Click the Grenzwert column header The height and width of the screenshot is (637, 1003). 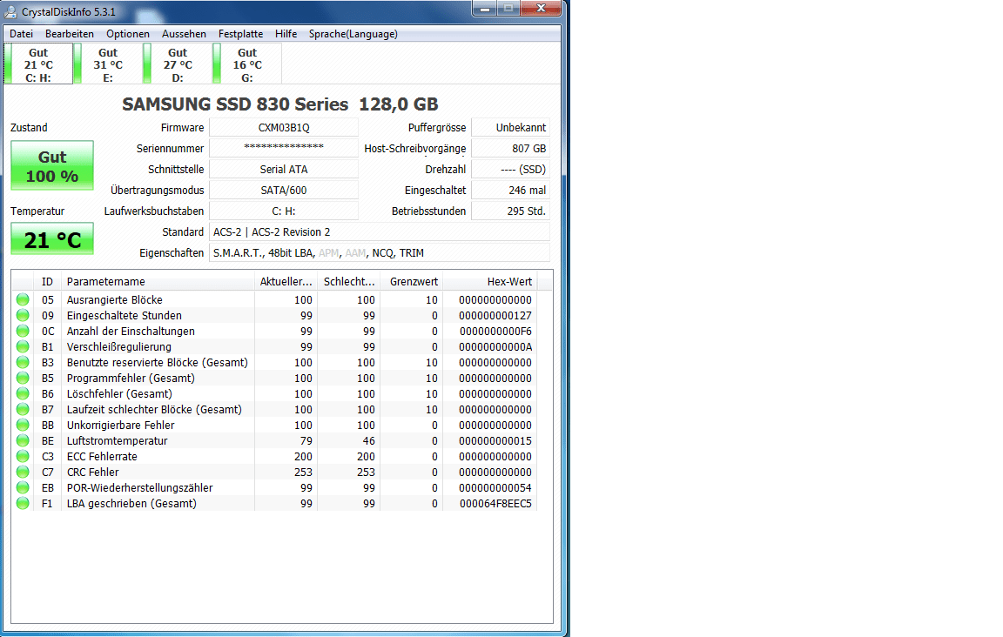click(x=411, y=281)
